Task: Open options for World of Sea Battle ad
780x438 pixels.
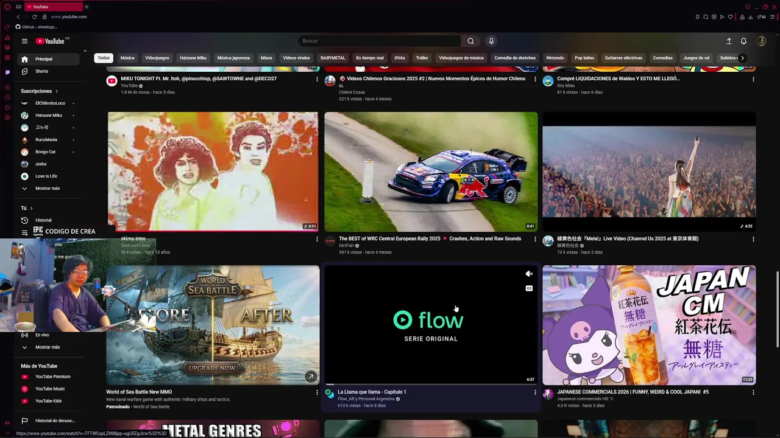Action: click(x=317, y=392)
